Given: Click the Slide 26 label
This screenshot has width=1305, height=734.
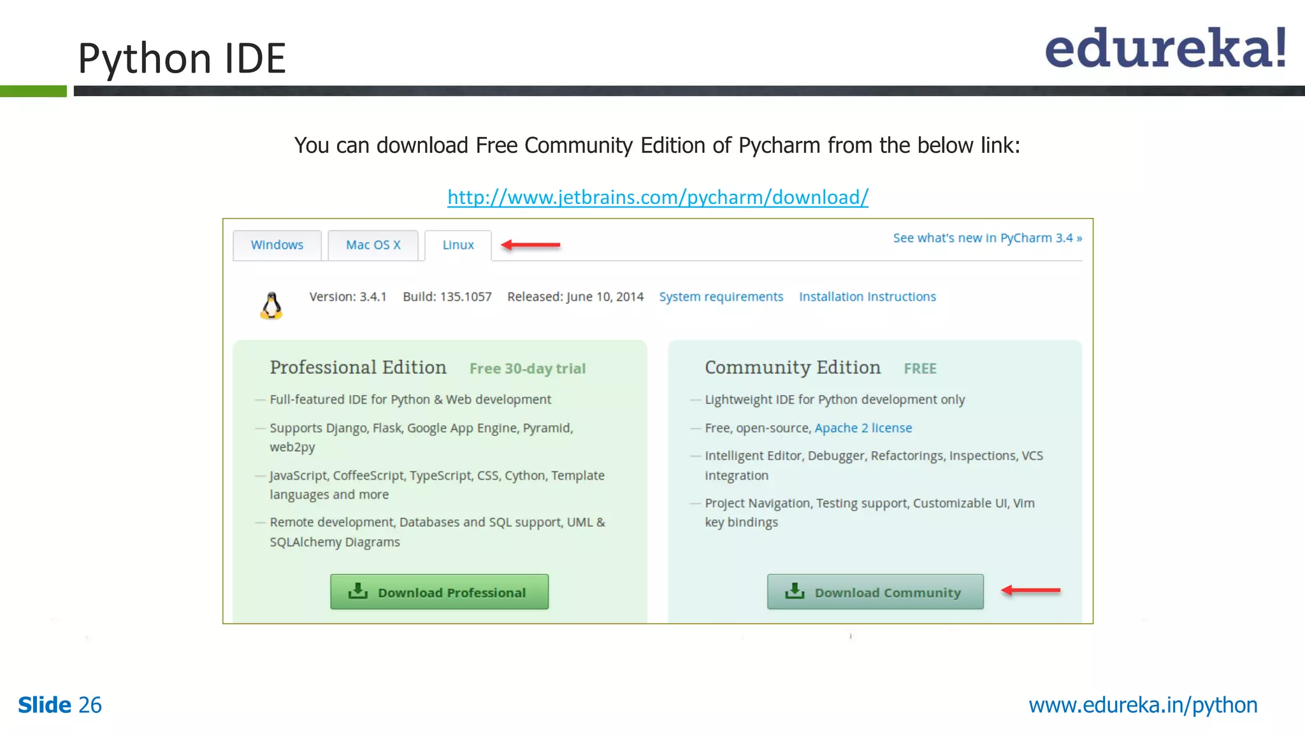Looking at the screenshot, I should tap(60, 705).
